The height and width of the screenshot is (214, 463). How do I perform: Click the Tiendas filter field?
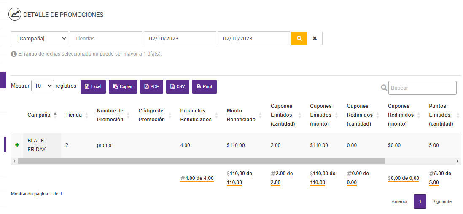[106, 38]
